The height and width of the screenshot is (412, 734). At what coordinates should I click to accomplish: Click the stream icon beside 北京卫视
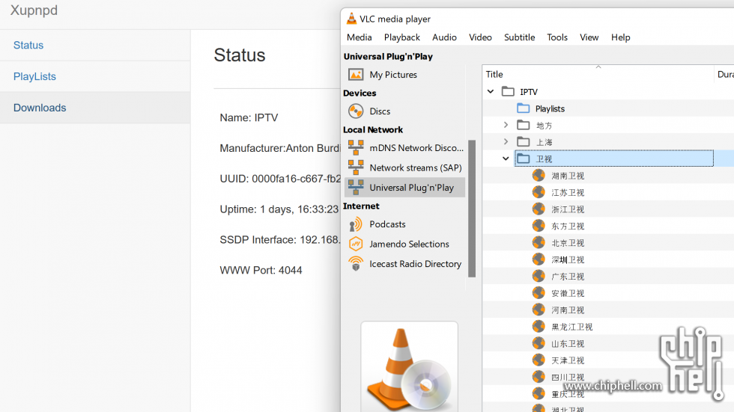tap(539, 242)
